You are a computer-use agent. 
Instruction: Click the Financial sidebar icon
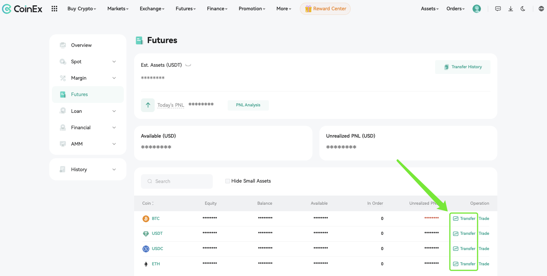63,127
